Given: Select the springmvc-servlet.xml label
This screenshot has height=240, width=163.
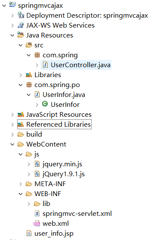Looking at the screenshot, I should (x=77, y=214).
